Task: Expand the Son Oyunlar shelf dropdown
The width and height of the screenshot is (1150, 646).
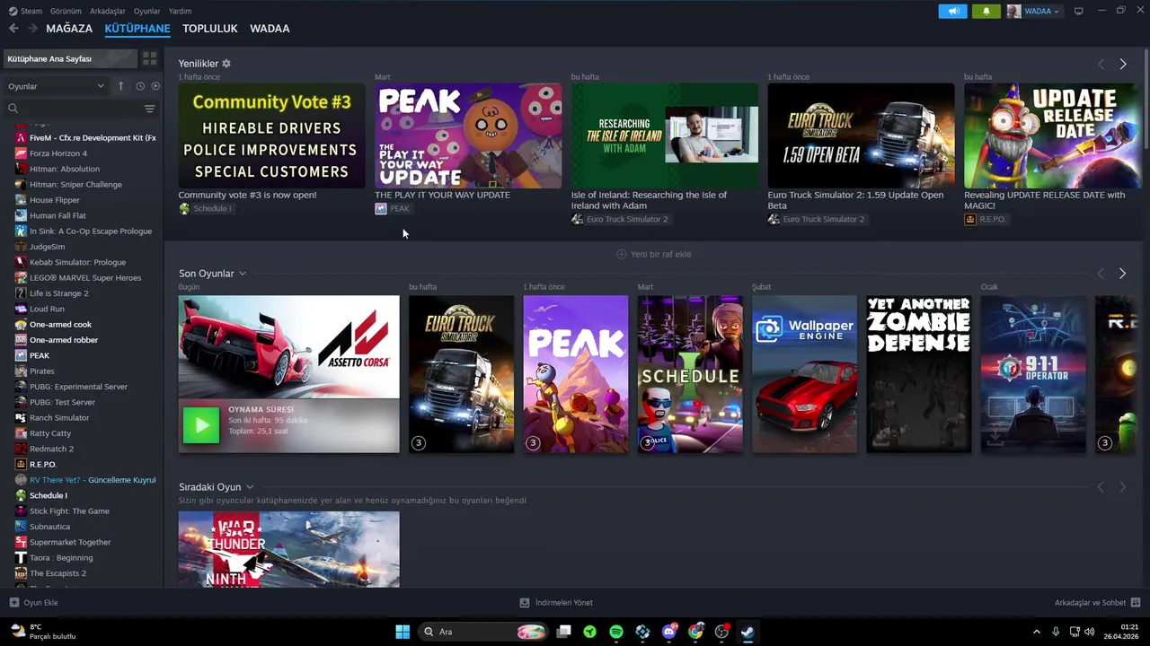Action: click(x=243, y=274)
